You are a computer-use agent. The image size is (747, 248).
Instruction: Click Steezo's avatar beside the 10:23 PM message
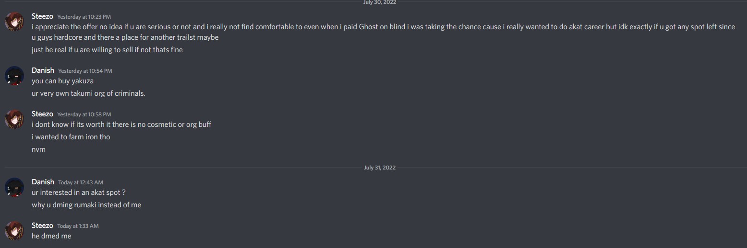tap(14, 22)
